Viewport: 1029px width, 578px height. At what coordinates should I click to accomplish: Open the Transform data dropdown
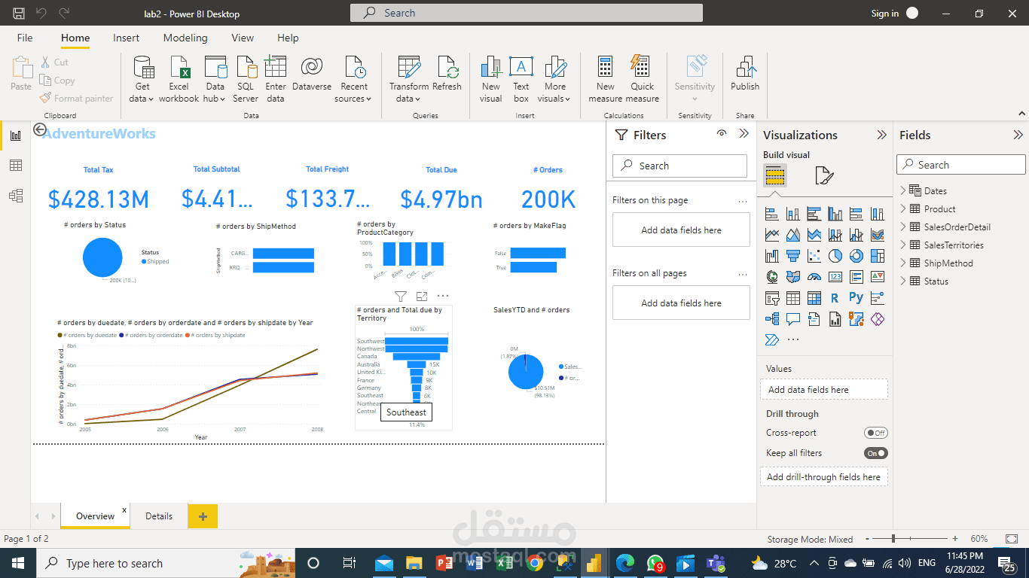click(409, 79)
